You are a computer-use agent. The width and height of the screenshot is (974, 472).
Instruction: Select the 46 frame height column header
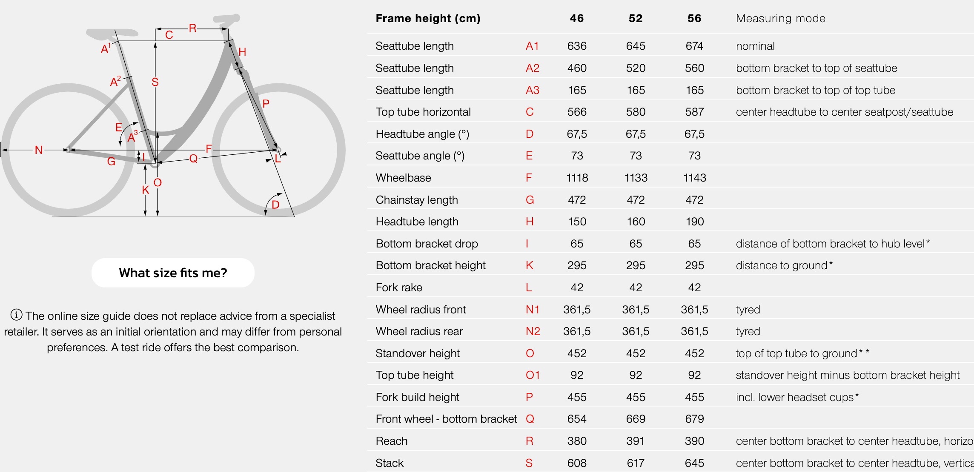[x=577, y=18]
